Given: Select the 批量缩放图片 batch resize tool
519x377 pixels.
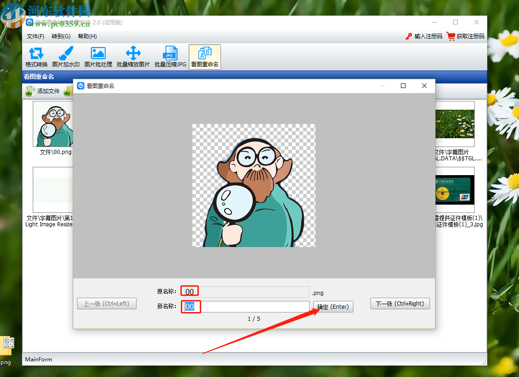Looking at the screenshot, I should (133, 57).
